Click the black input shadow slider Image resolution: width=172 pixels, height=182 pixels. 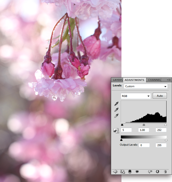(x=122, y=125)
